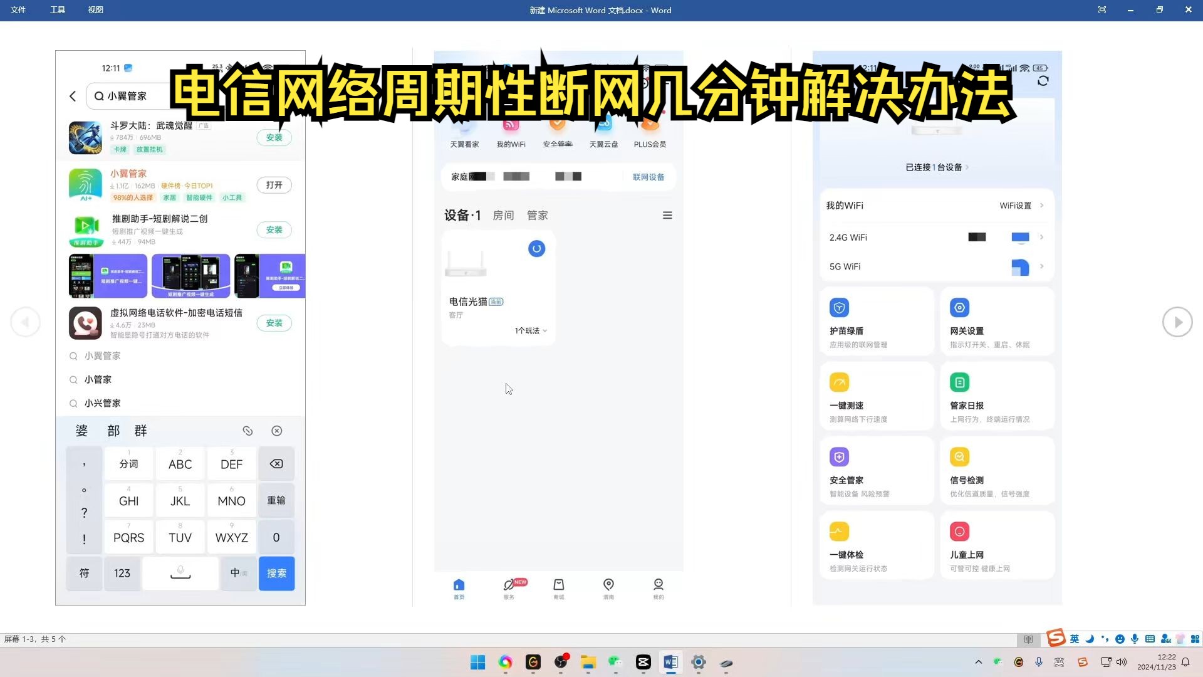1203x677 pixels.
Task: Click the back arrow beside the search box
Action: (73, 96)
